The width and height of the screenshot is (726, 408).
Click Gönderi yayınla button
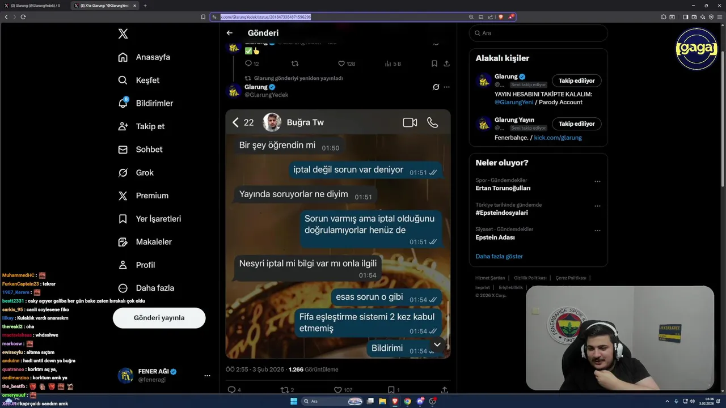159,318
